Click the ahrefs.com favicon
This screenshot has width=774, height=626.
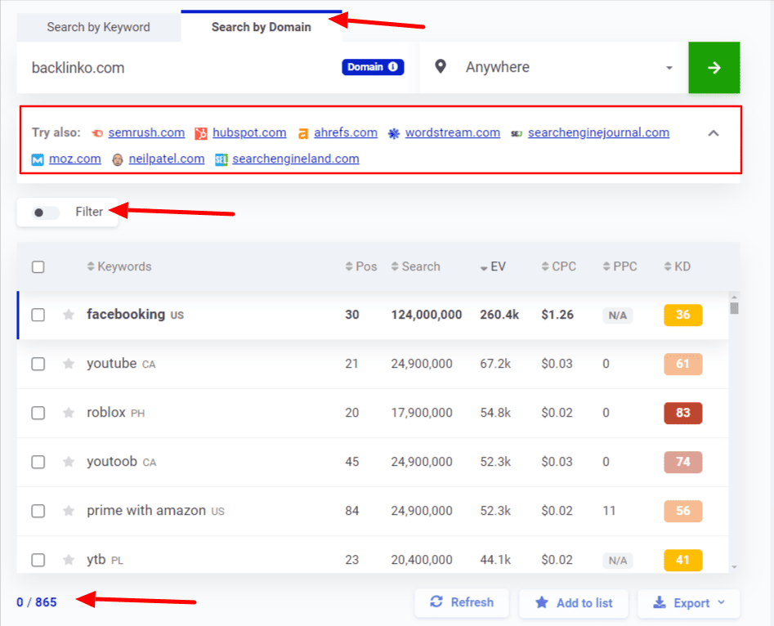pos(303,133)
